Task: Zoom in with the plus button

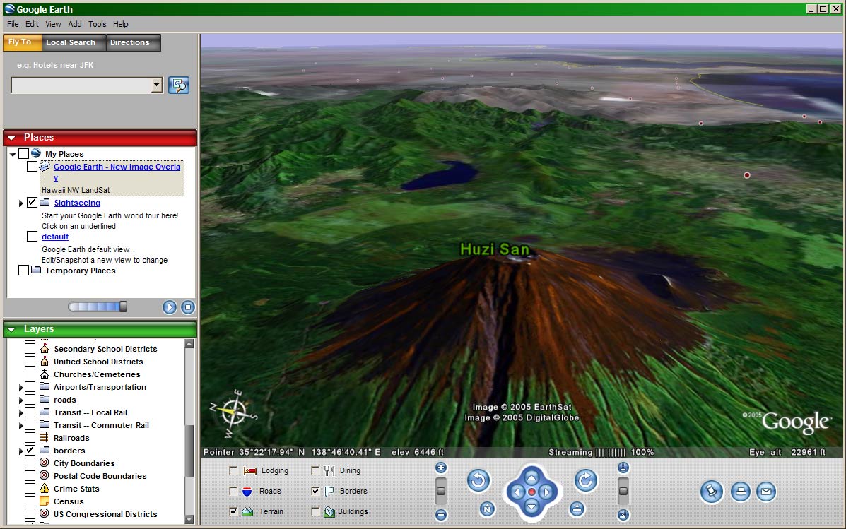Action: (x=441, y=468)
